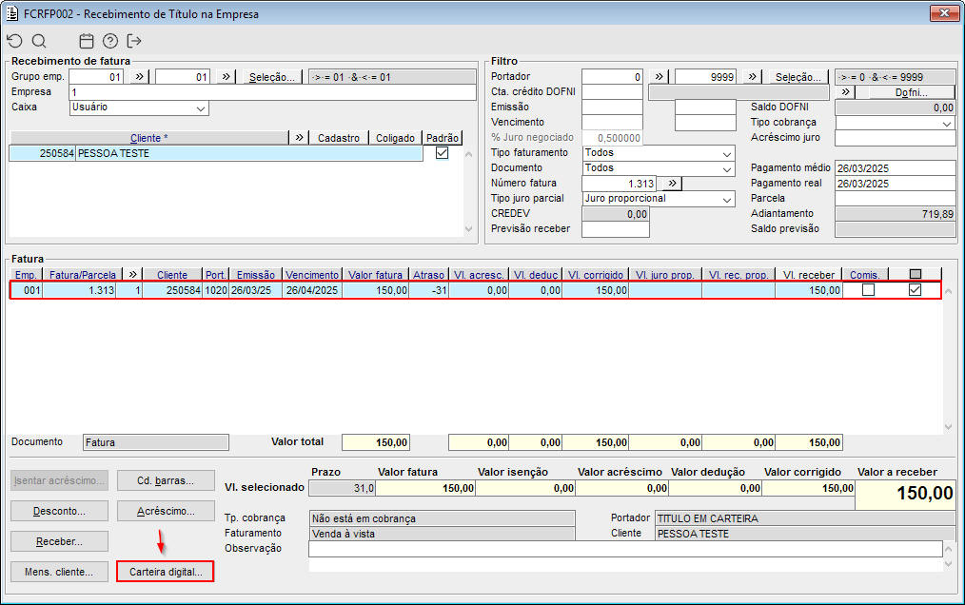Open the calendar toolbar icon

tap(87, 41)
